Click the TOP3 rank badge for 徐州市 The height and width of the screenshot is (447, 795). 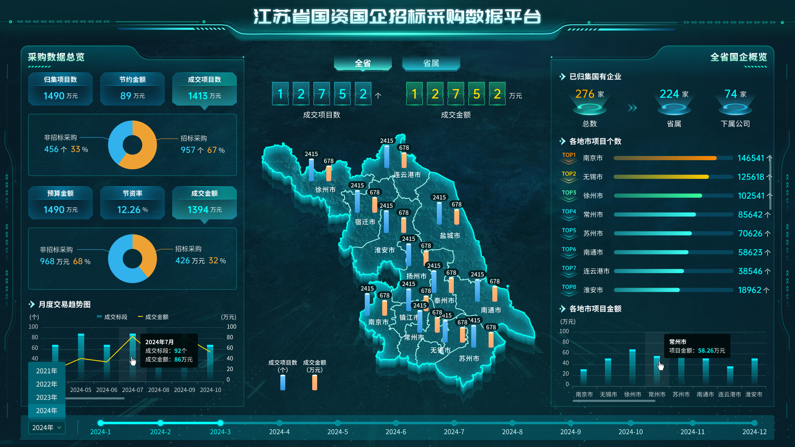point(569,195)
